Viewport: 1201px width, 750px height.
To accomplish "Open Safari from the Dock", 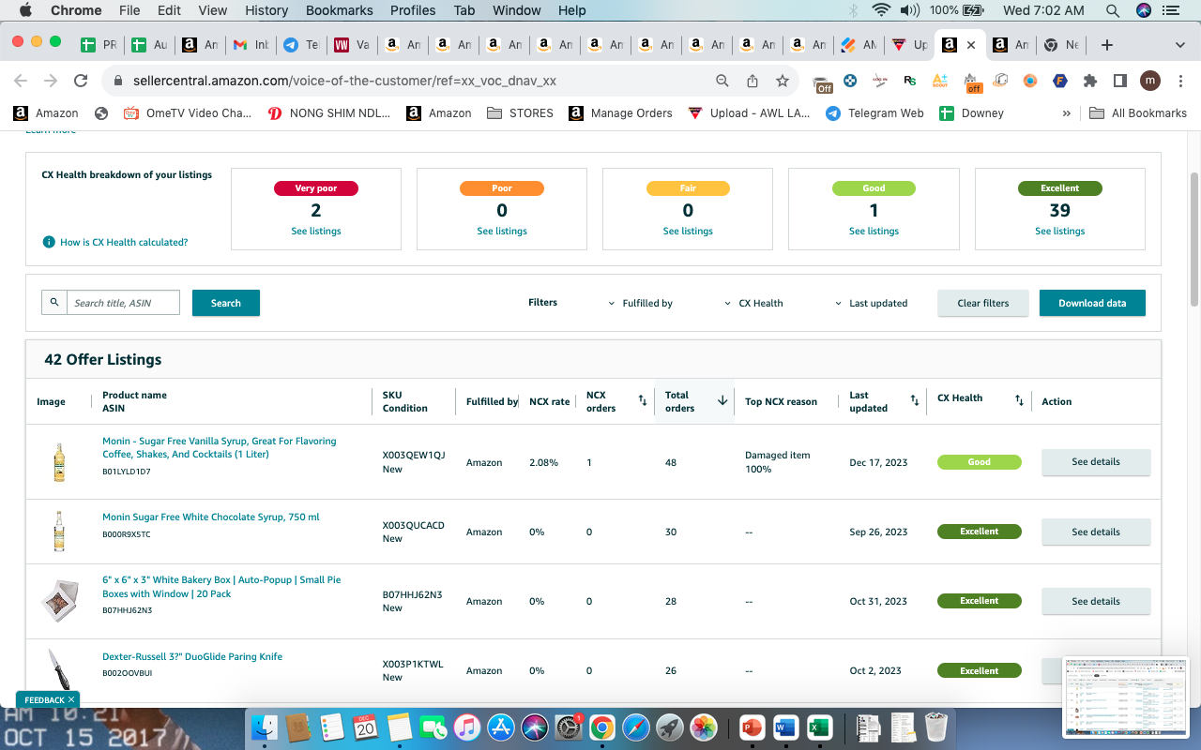I will (635, 727).
